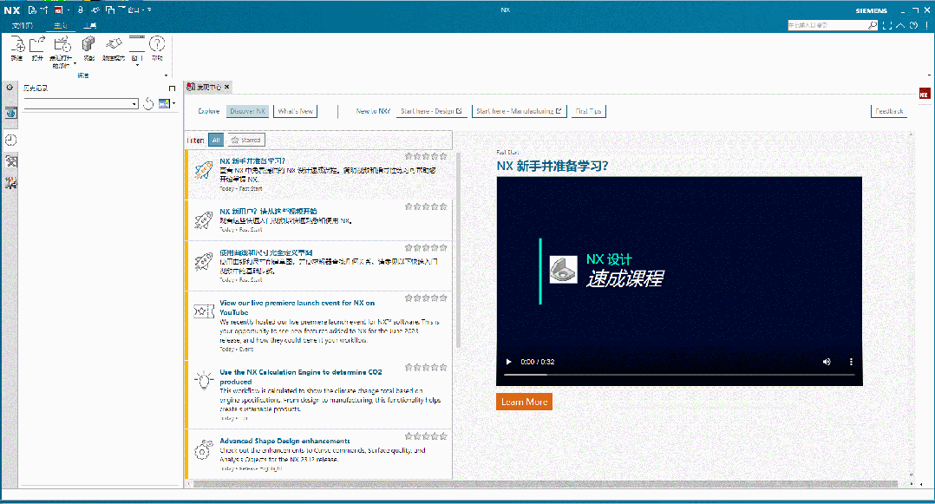Click the switch window icon in the quick access toolbar
The height and width of the screenshot is (504, 935).
tap(110, 10)
